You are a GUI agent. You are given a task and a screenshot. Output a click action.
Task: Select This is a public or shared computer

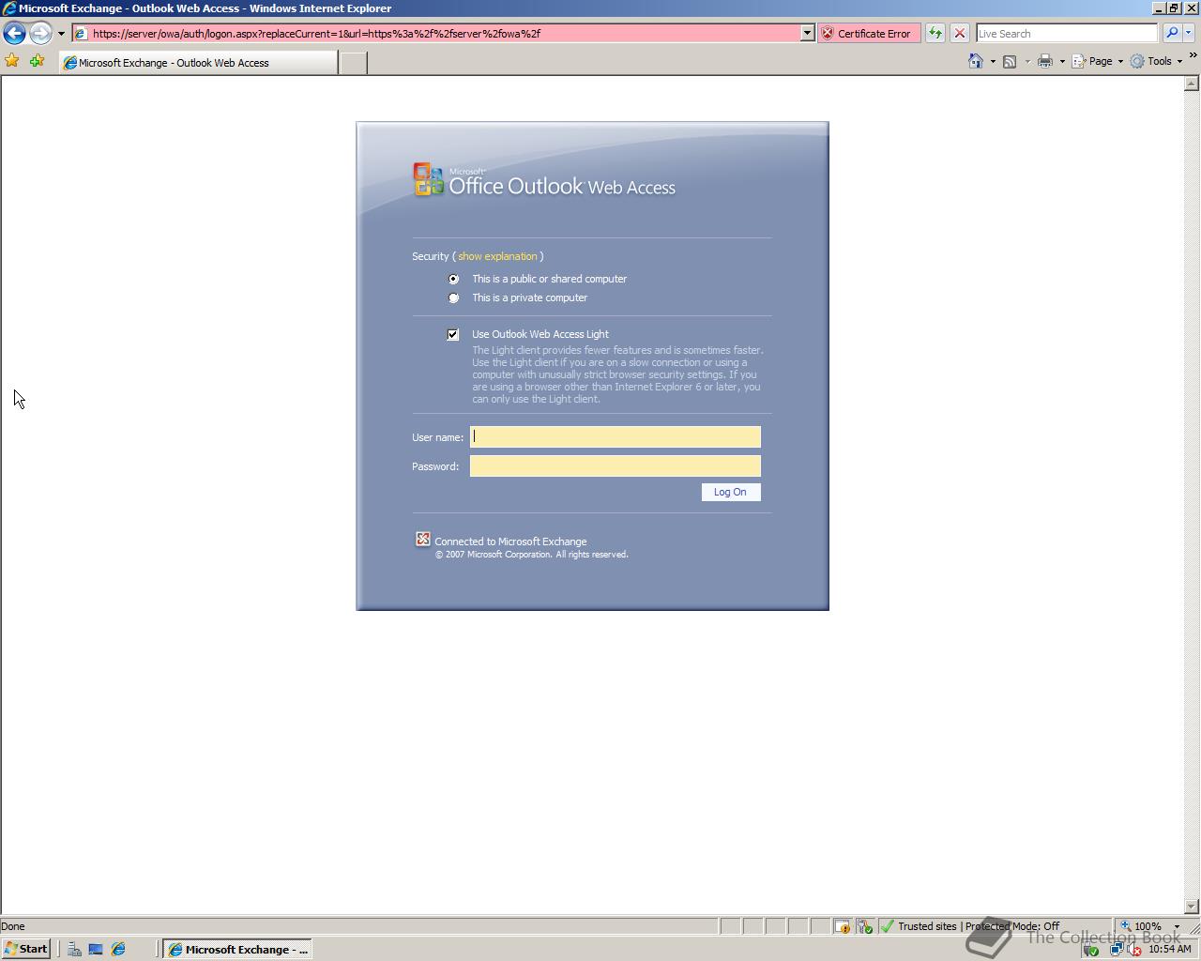454,279
